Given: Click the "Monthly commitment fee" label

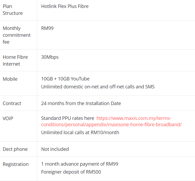Looking at the screenshot, I should coord(16,35).
